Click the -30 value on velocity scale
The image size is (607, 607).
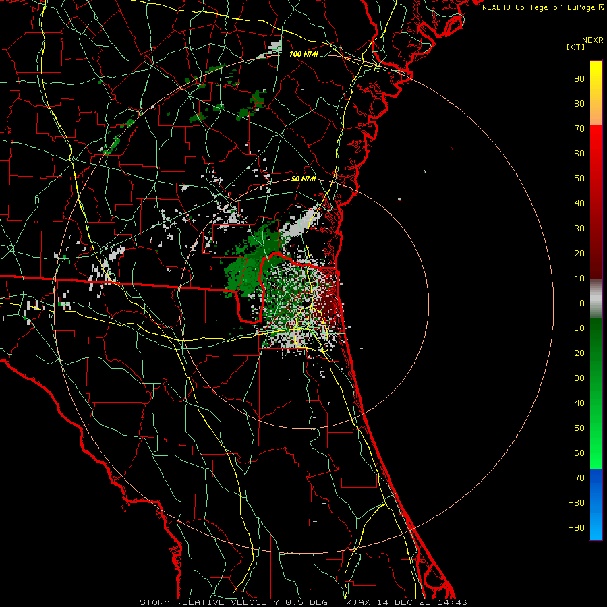point(577,378)
